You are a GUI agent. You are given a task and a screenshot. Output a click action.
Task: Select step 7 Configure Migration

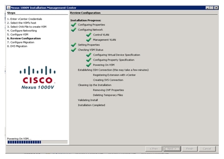(21, 42)
